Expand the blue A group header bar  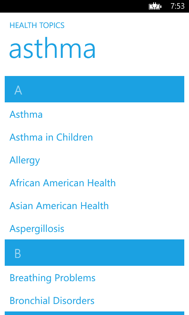click(x=94, y=89)
